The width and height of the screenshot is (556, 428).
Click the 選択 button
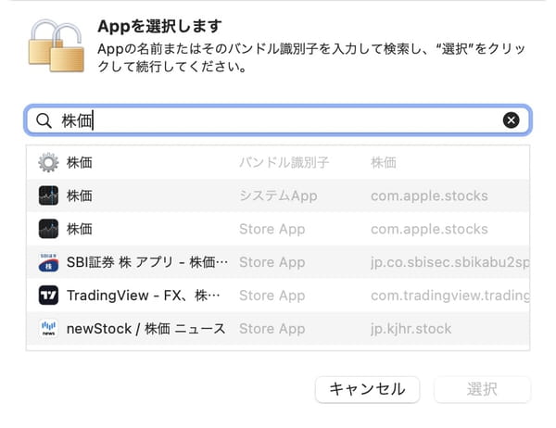tap(482, 389)
